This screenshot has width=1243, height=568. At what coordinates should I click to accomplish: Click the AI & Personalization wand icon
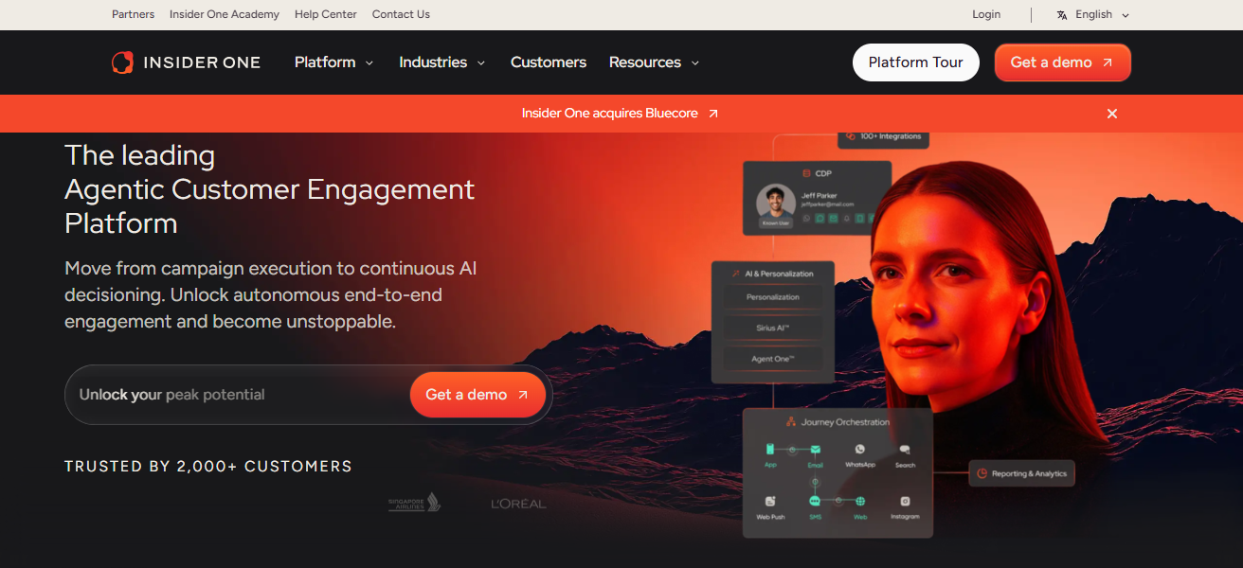pos(734,274)
